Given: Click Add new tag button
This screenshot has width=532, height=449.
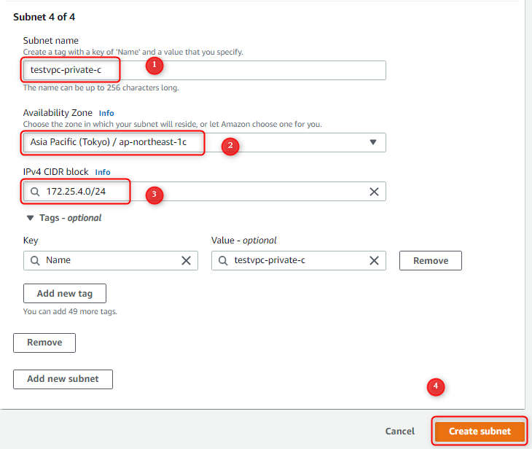Looking at the screenshot, I should (65, 294).
